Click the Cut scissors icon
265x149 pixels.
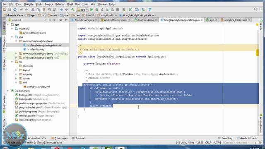pyautogui.click(x=33, y=10)
